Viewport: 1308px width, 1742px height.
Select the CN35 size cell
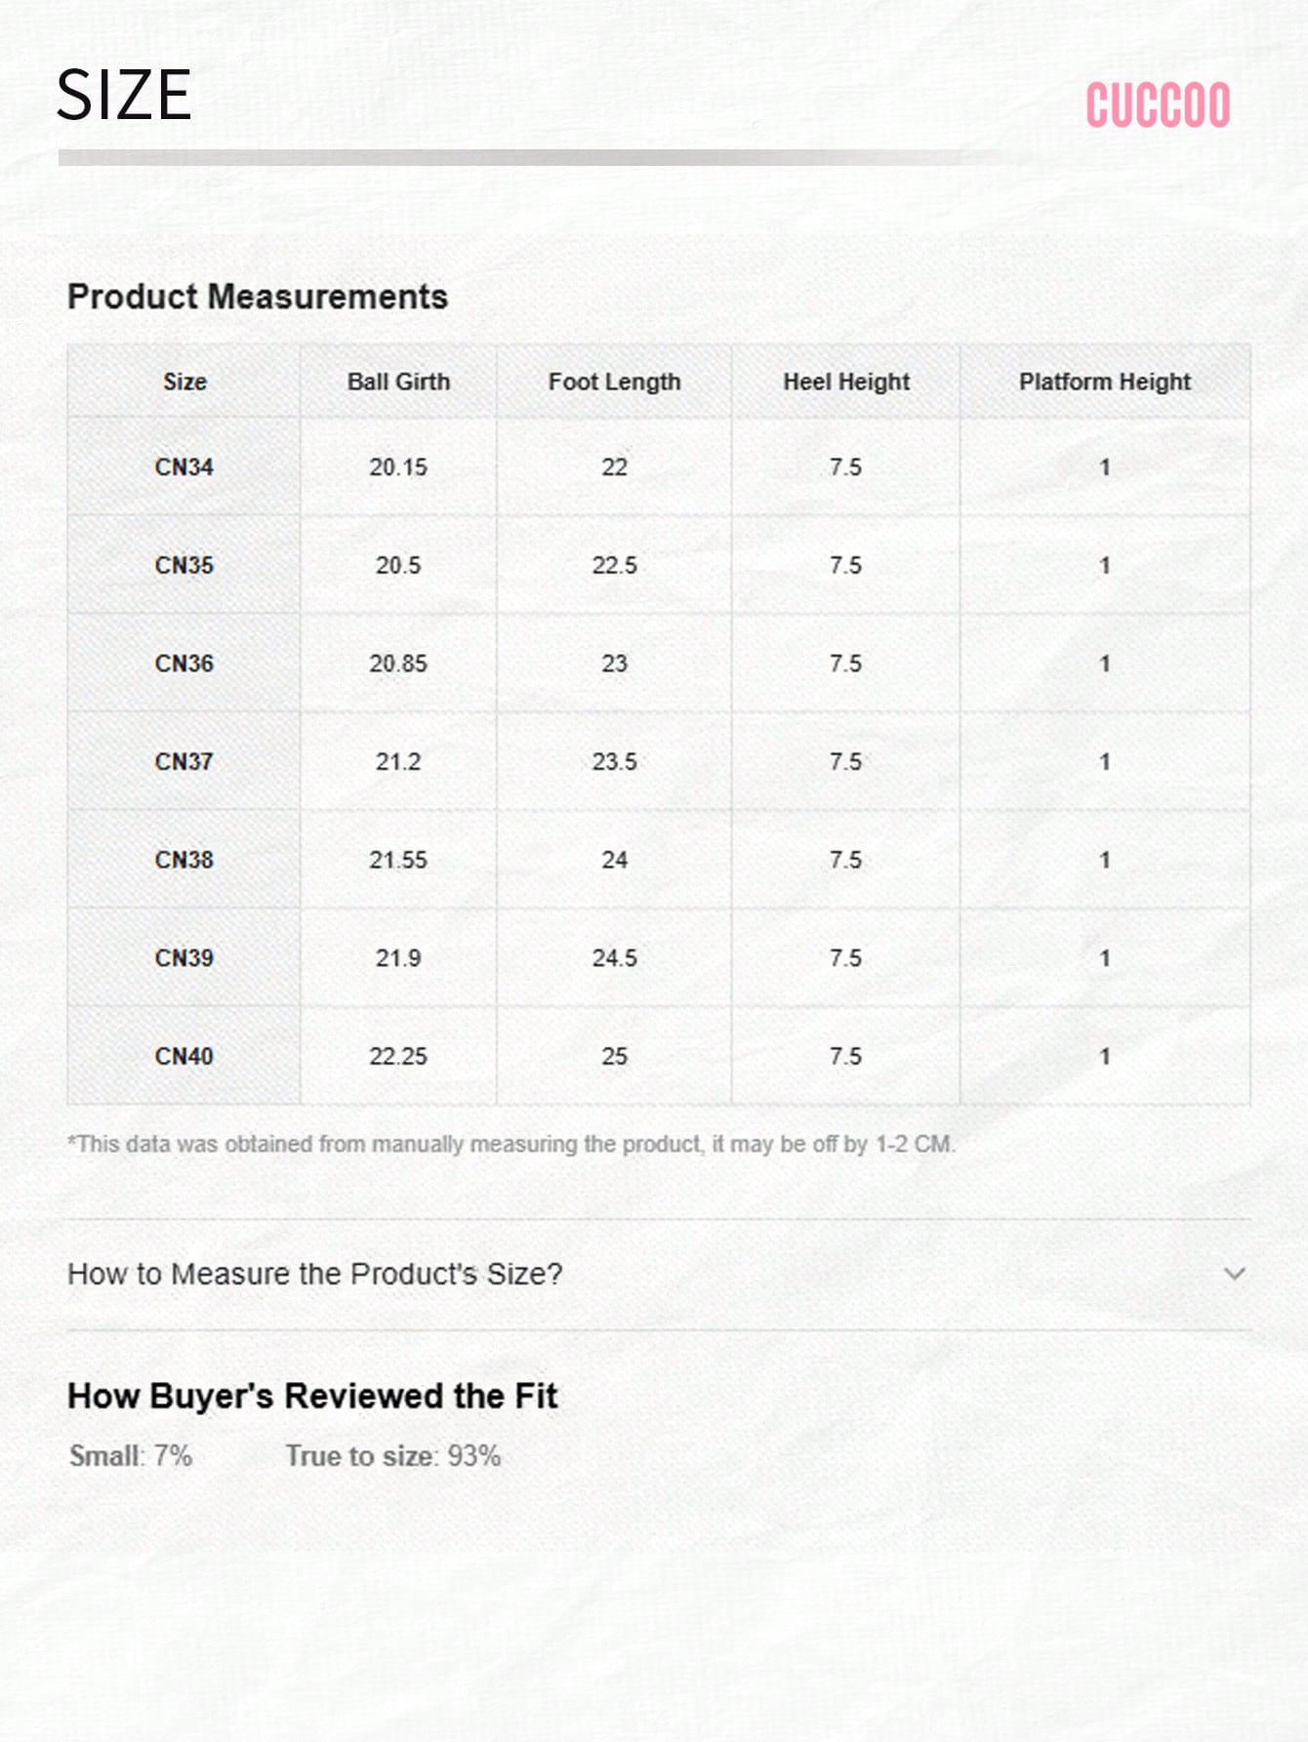click(184, 565)
